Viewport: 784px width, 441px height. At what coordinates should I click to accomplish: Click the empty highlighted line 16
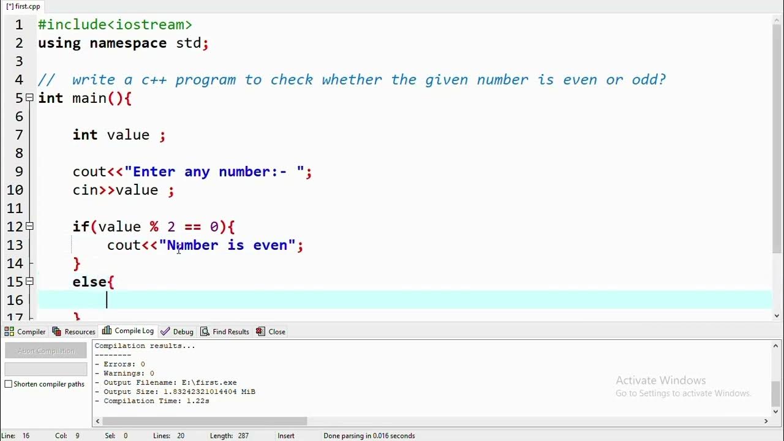pos(404,300)
